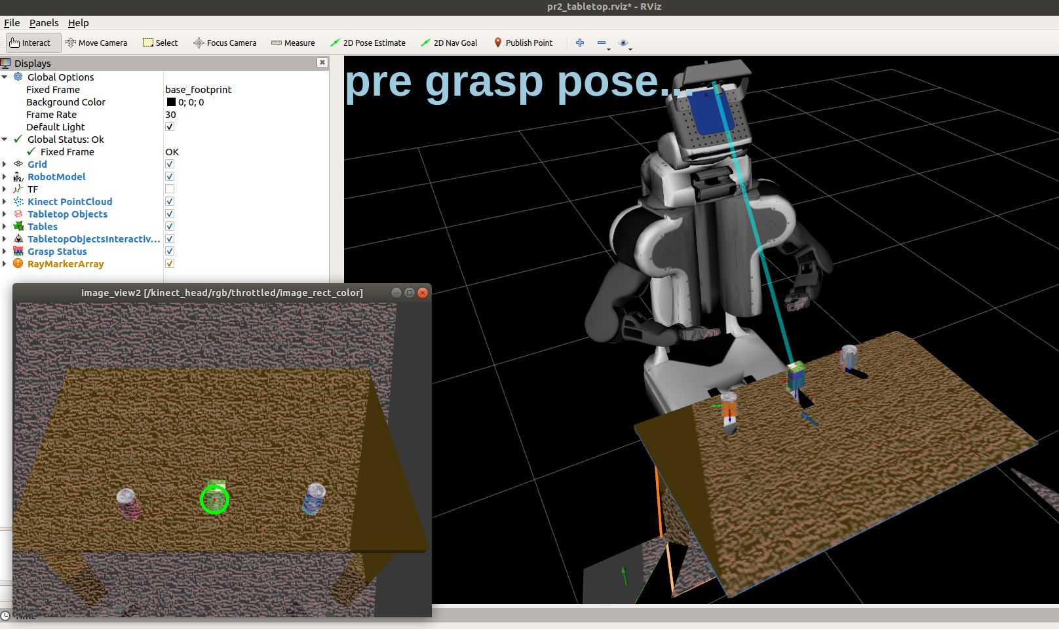The width and height of the screenshot is (1059, 629).
Task: Toggle the RayMarkerArray checkbox
Action: [170, 263]
